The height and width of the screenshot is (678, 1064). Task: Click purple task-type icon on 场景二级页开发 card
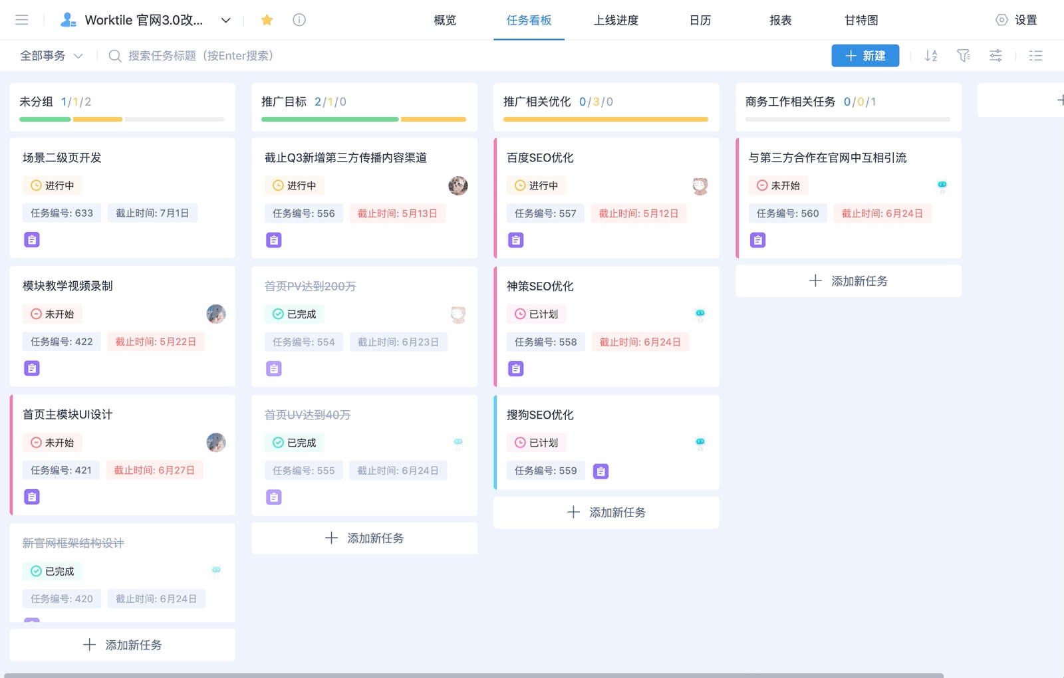point(32,240)
